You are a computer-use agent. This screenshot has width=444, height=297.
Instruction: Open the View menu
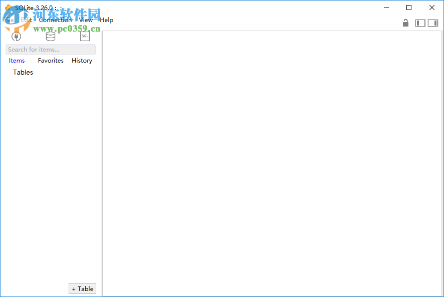pos(85,20)
